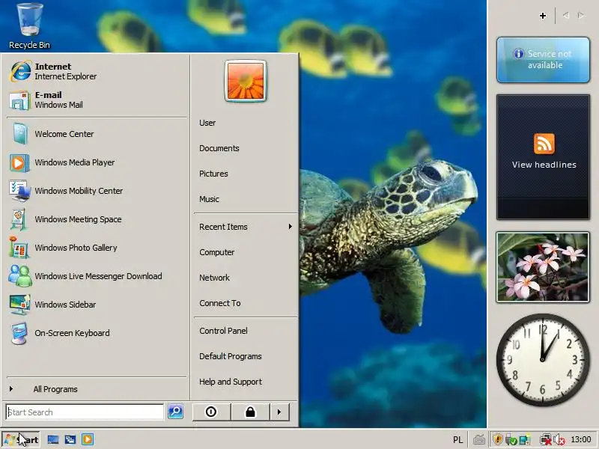The image size is (599, 449).
Task: Go to next sidebar gadgets page
Action: (581, 15)
